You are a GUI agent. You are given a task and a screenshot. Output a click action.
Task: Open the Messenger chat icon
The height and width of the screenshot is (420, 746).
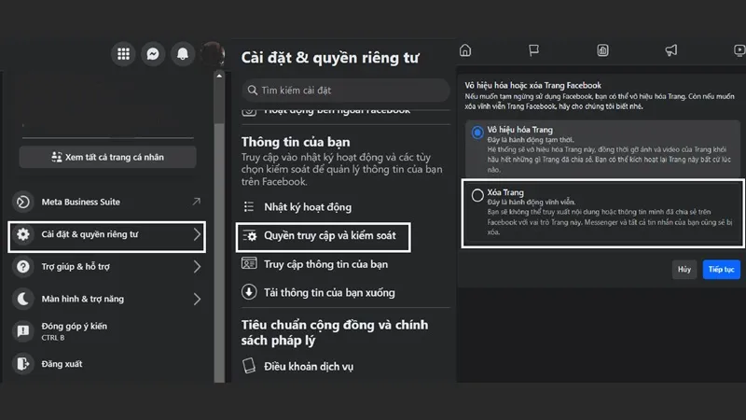(x=153, y=54)
